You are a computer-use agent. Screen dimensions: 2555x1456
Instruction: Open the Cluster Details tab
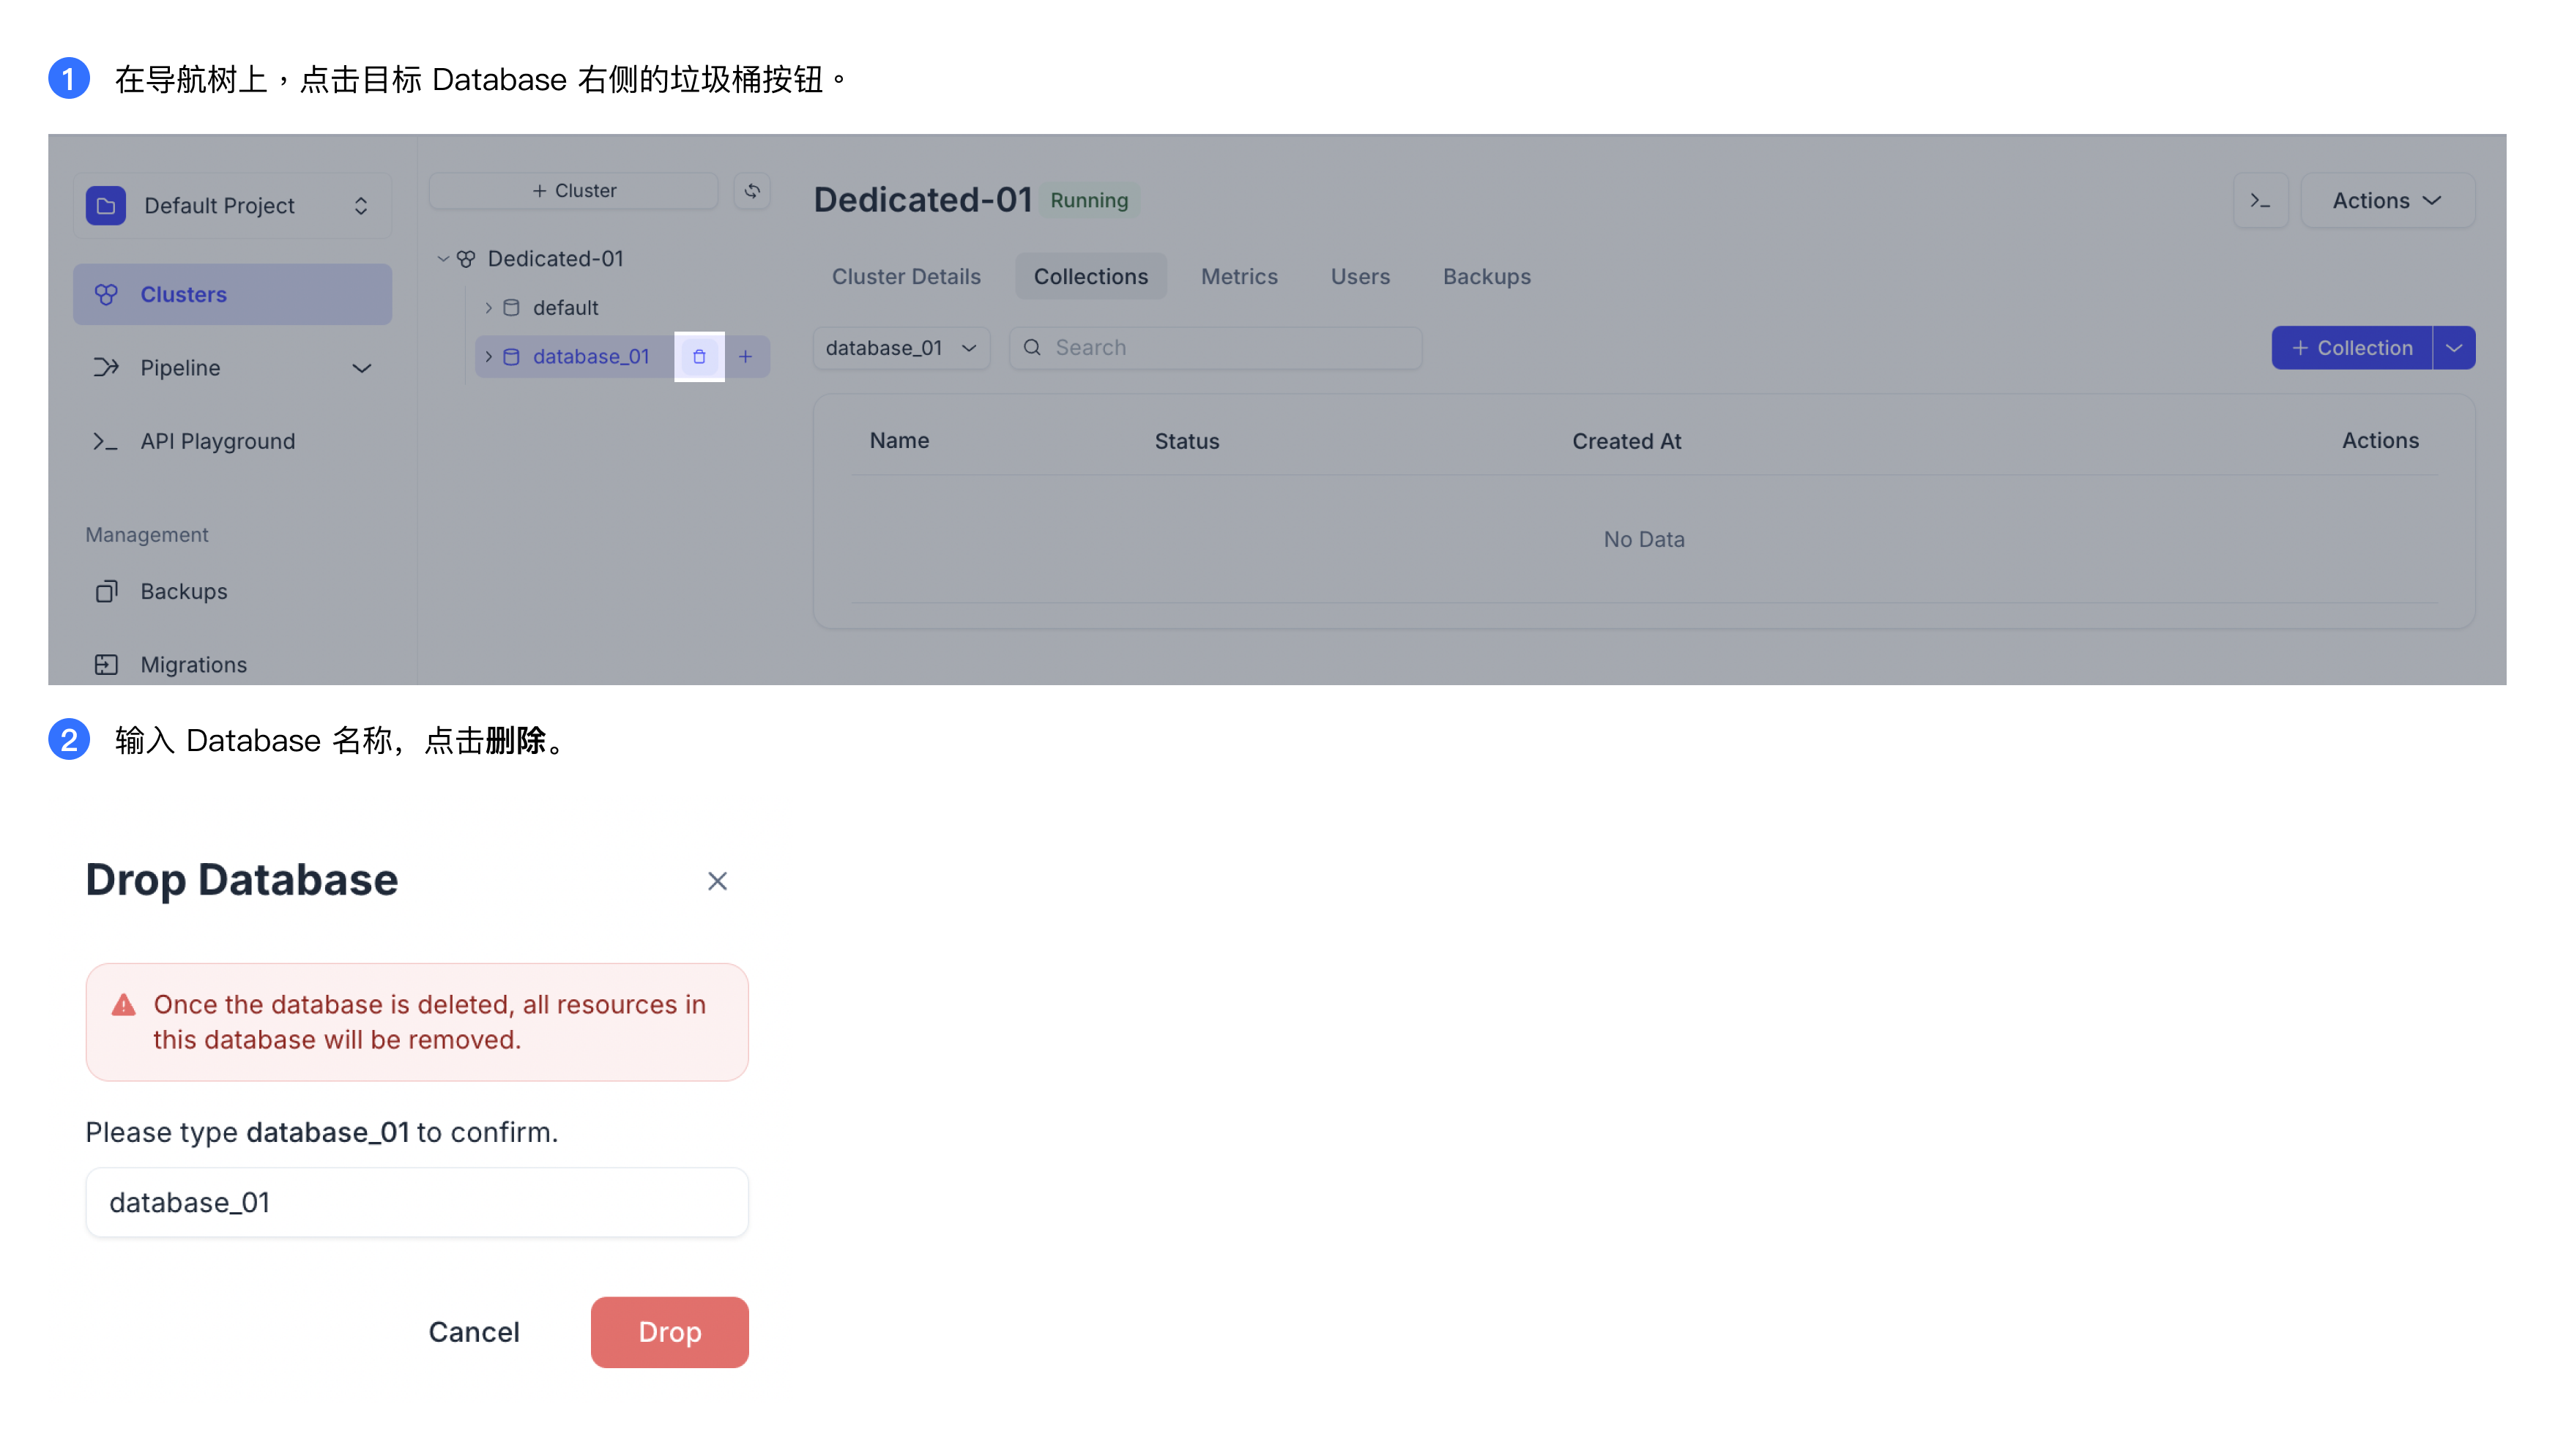905,277
